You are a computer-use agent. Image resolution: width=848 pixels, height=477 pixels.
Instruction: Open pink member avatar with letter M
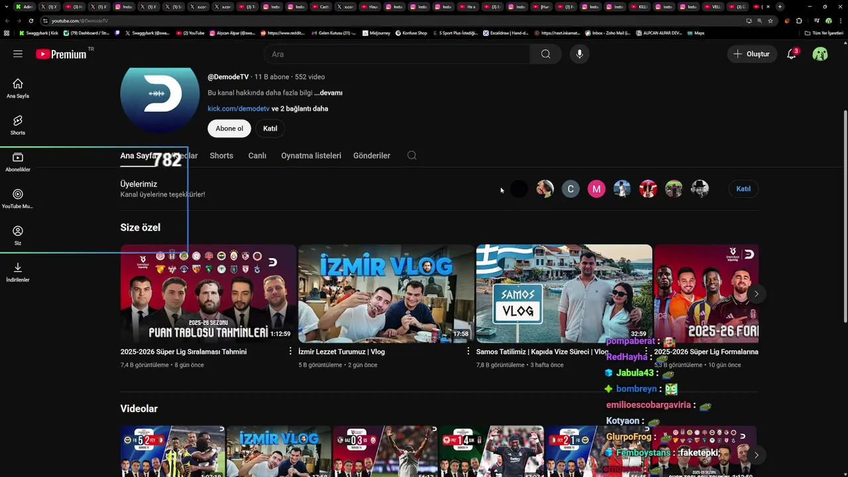(596, 189)
